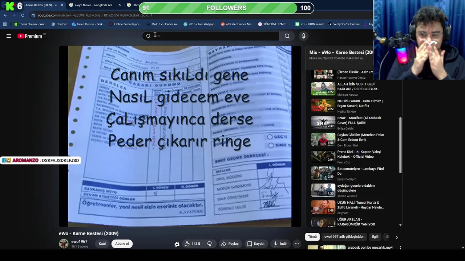This screenshot has width=465, height=261.
Task: Open options for 'arabesk pembe mezarlık.mp4'
Action: click(x=400, y=248)
